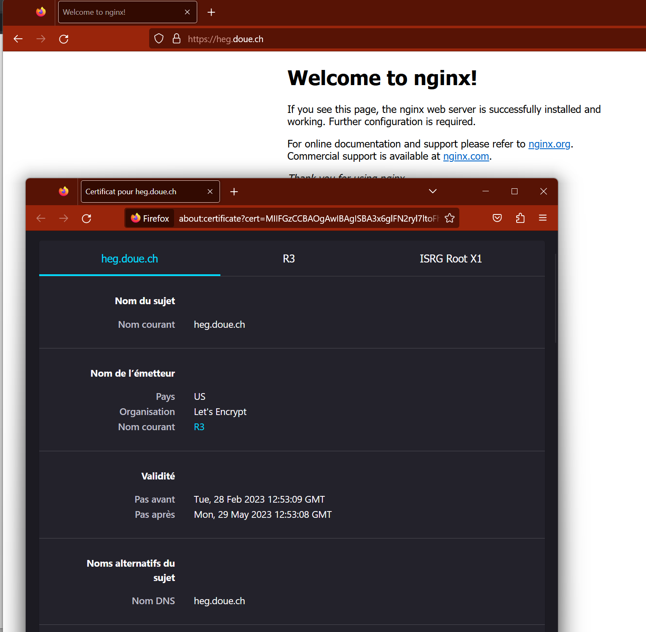Close the Certificat pour heg.doue.ch tab

[x=210, y=192]
